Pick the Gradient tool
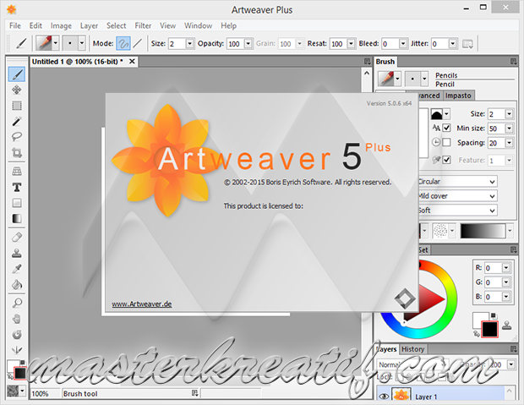 17,218
